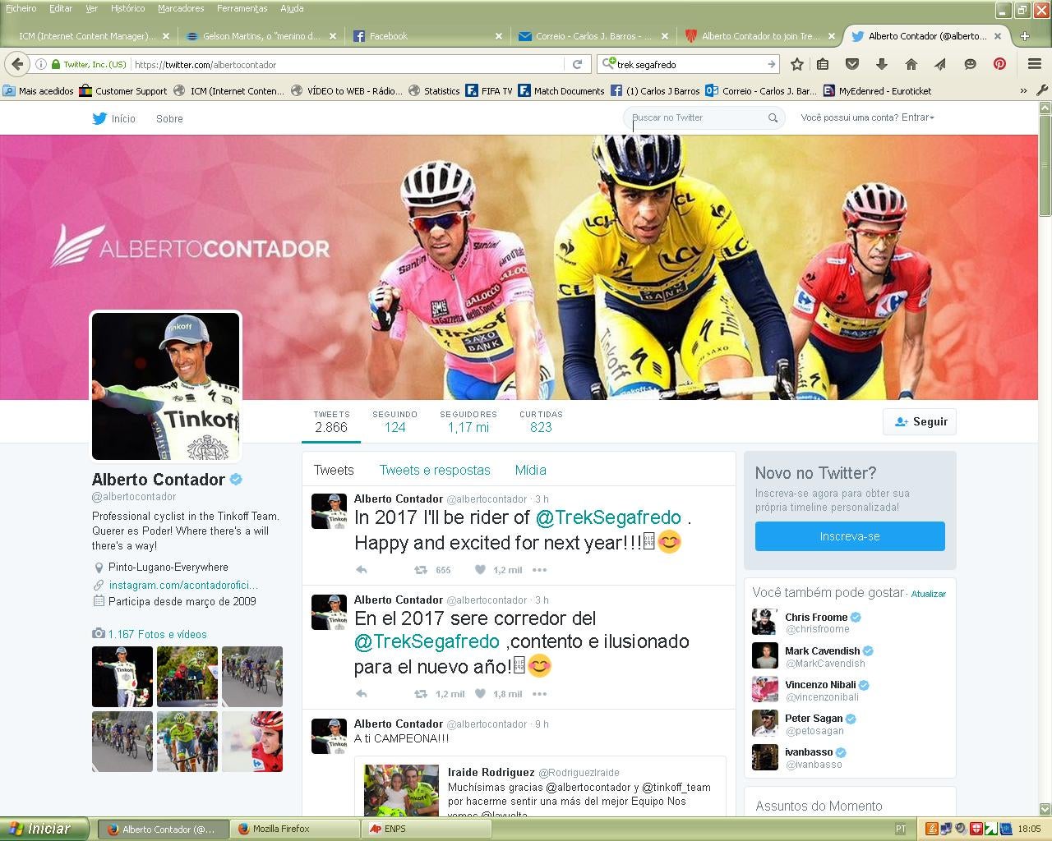This screenshot has width=1052, height=841.
Task: Open the Firefox hamburger menu
Action: (1035, 64)
